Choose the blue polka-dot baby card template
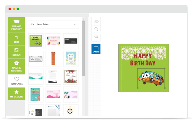195x123 pixels. coord(71,59)
